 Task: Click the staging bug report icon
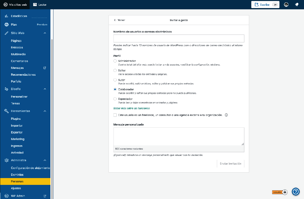click(285, 192)
